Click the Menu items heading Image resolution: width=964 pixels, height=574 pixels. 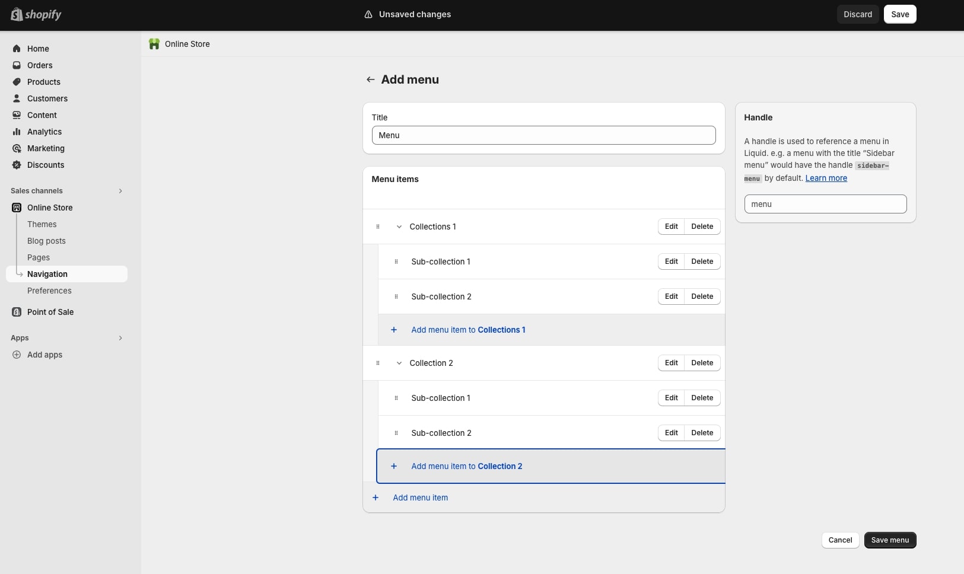395,179
